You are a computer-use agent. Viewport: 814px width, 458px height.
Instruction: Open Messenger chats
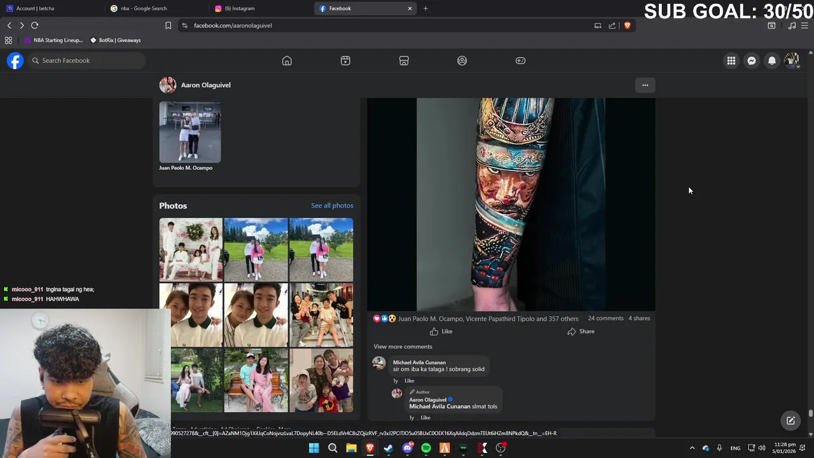pos(752,60)
